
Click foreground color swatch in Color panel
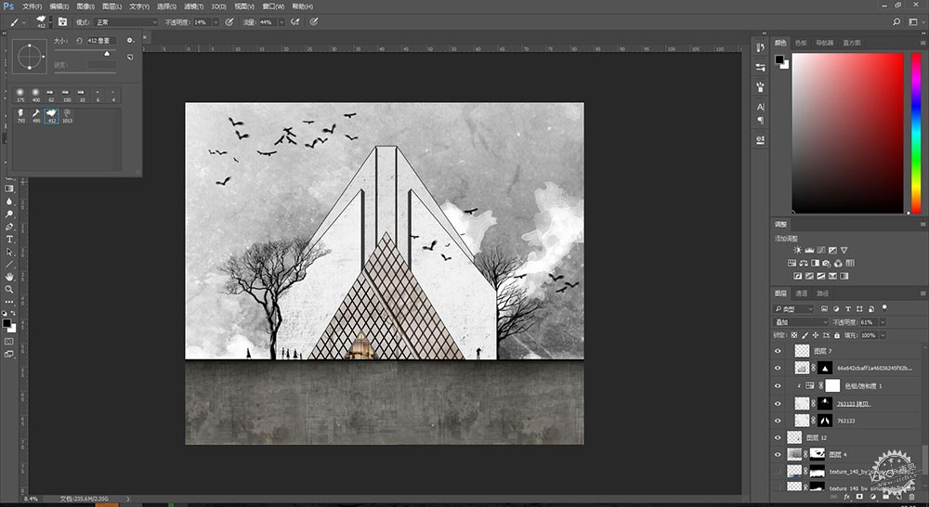click(779, 59)
